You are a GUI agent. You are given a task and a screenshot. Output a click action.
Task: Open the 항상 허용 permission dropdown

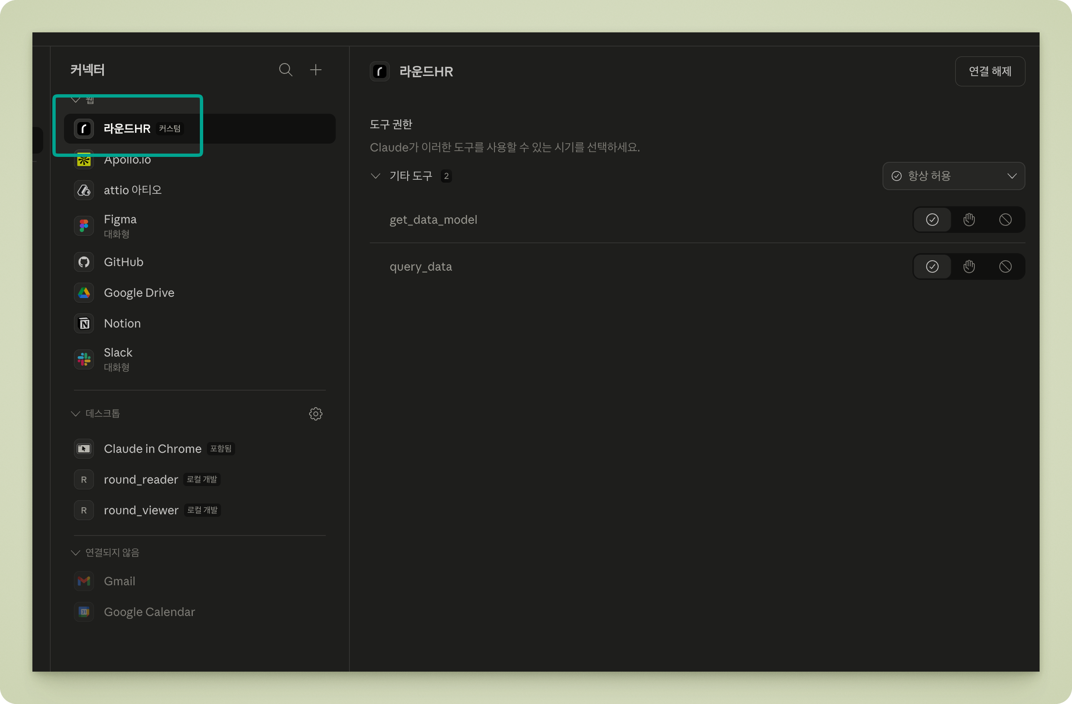(x=954, y=176)
